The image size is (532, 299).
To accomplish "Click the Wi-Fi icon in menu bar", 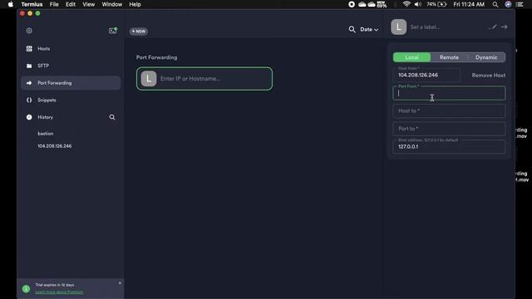I will coord(406,4).
